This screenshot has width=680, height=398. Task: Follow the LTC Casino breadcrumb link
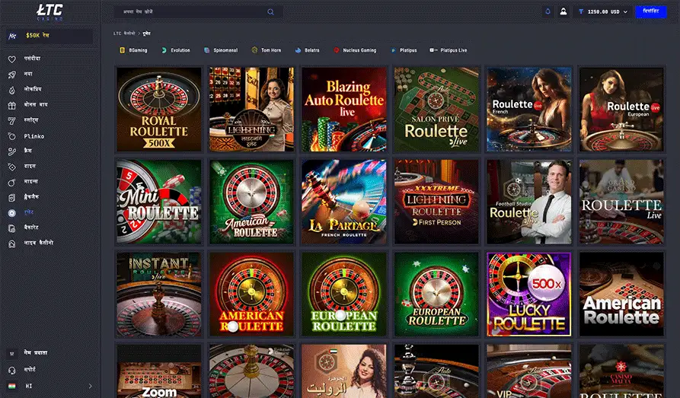point(124,33)
